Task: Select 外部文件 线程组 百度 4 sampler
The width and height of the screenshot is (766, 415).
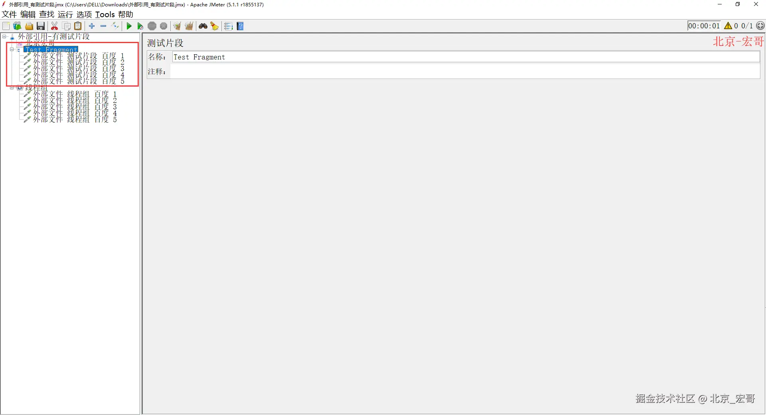Action: click(75, 113)
